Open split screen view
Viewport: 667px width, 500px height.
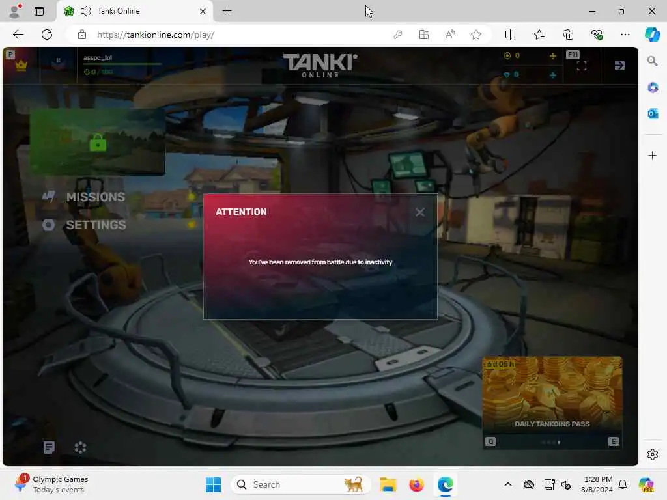[x=510, y=35]
